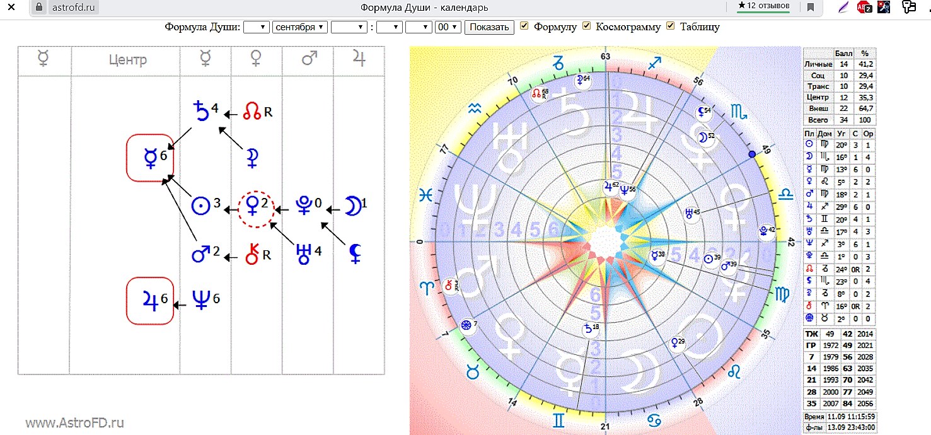Click the Jupiter column header in formula table
931x435 pixels.
[359, 60]
